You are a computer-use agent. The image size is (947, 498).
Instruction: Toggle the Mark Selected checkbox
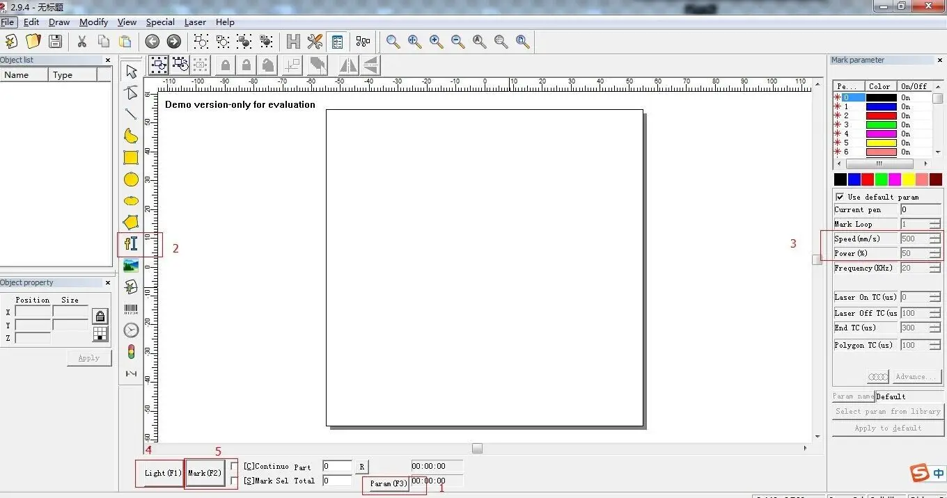[235, 481]
